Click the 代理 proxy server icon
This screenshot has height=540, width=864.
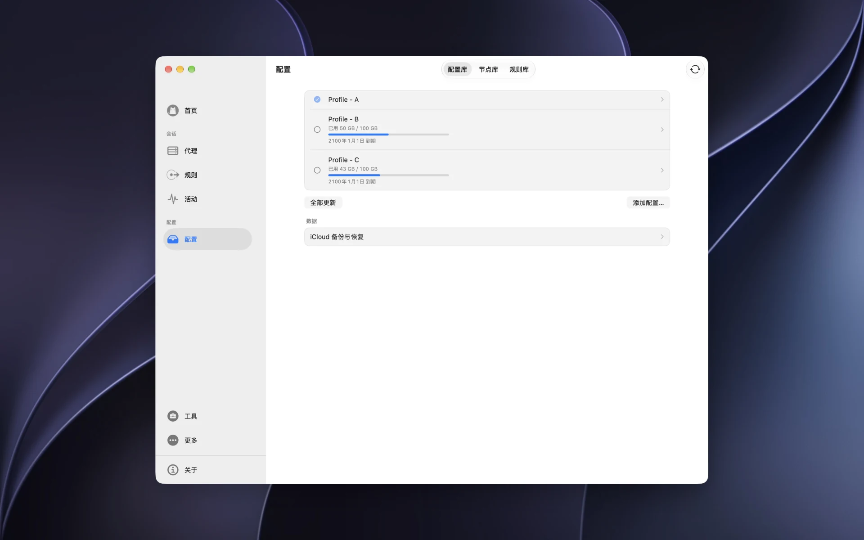pos(173,151)
